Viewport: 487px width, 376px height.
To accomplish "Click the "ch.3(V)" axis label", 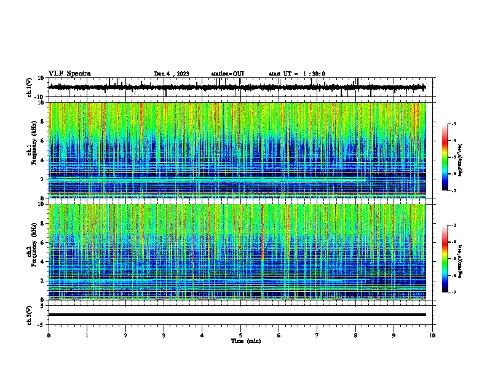I will (30, 316).
